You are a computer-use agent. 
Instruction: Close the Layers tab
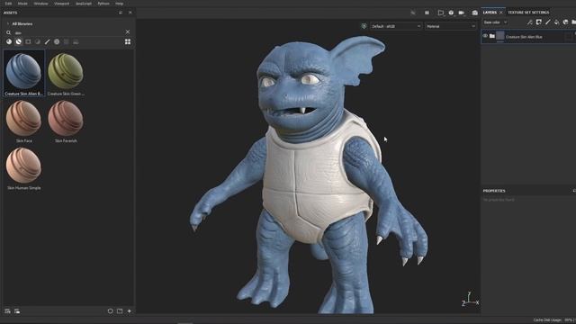(500, 13)
